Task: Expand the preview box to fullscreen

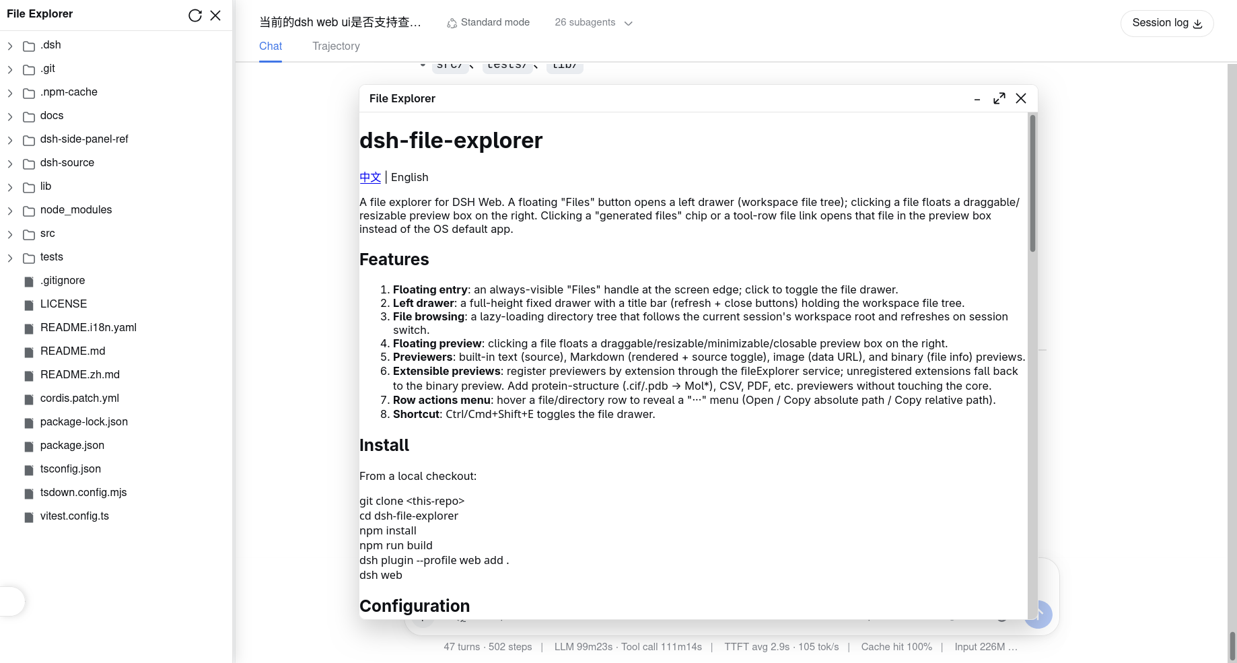Action: (x=999, y=98)
